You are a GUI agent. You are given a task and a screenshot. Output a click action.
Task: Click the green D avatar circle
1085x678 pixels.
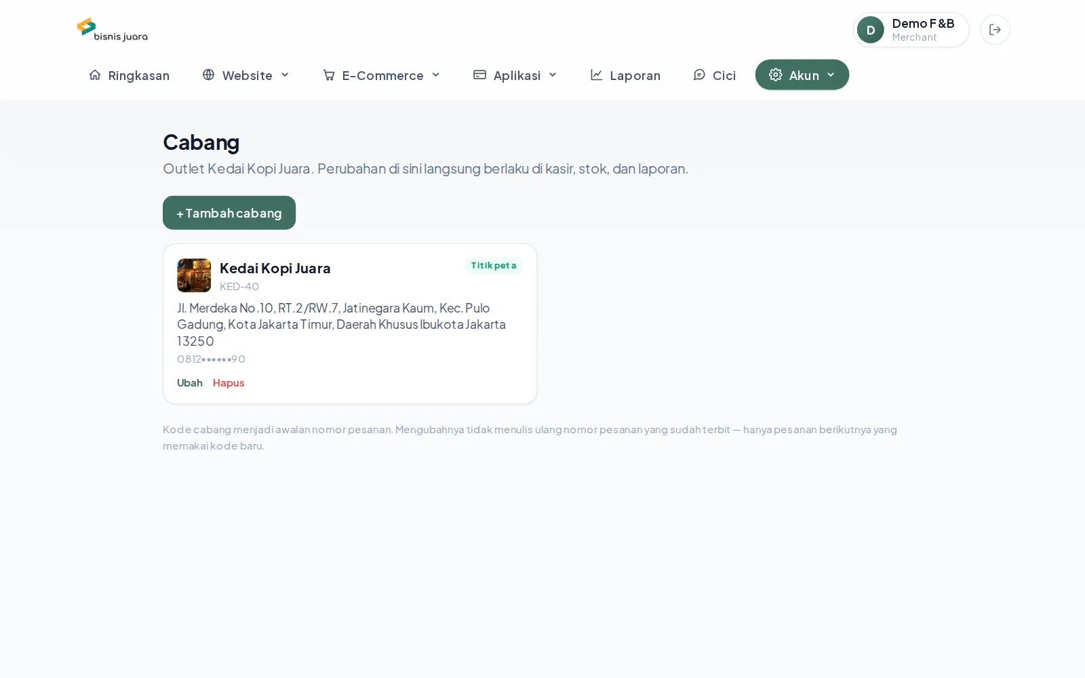[x=871, y=30]
